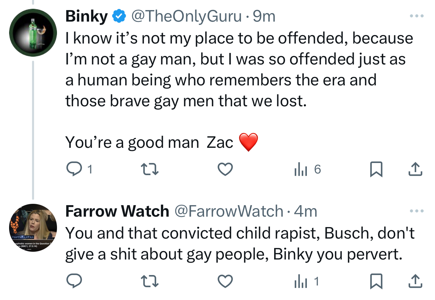Share Binky's tweet
This screenshot has height=300, width=435.
pos(415,169)
